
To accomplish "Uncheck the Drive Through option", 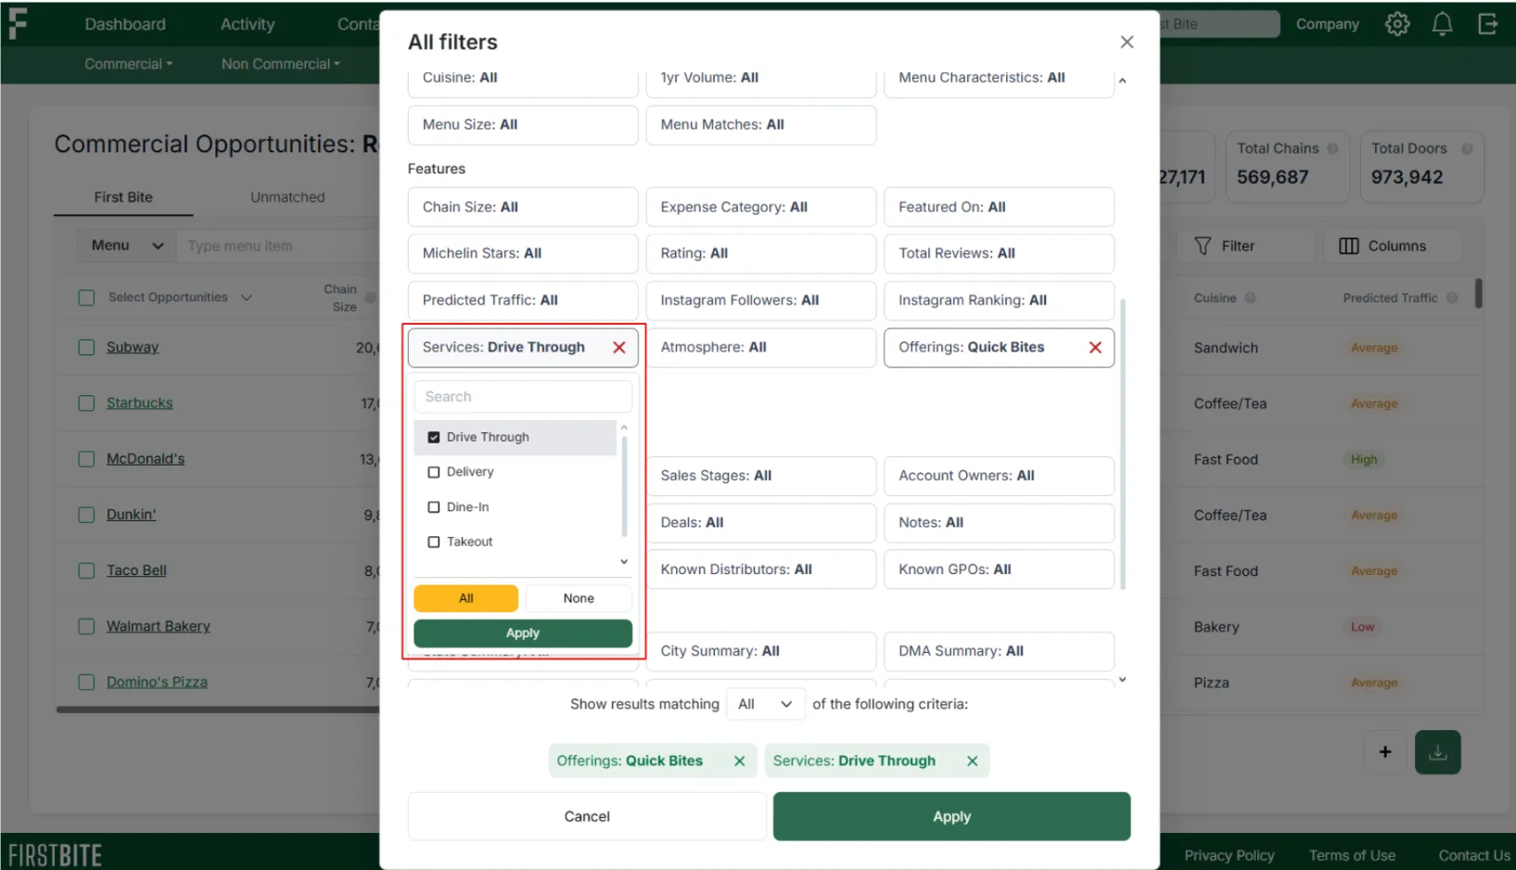I will point(434,437).
